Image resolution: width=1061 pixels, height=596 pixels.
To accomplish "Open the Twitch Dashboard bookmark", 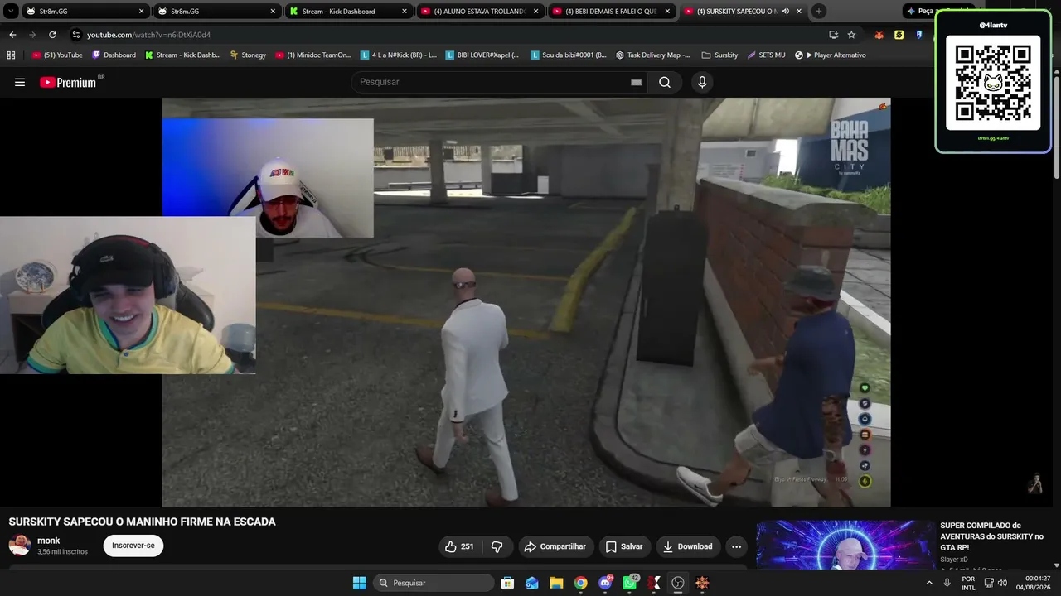I will [114, 55].
